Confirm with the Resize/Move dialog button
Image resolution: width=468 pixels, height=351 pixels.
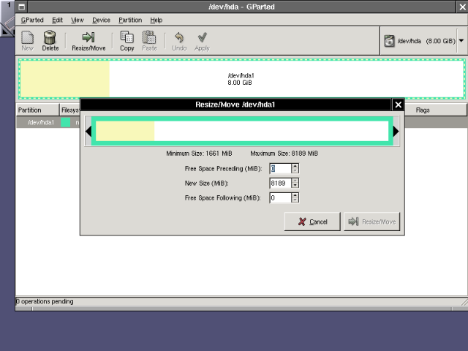pyautogui.click(x=372, y=222)
